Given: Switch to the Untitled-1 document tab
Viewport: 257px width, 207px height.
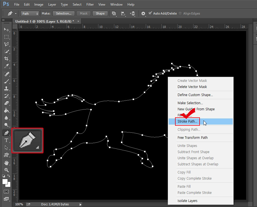Looking at the screenshot, I should pyautogui.click(x=45, y=21).
